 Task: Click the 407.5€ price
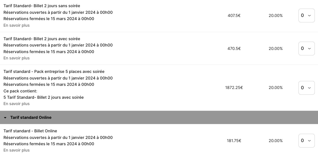click(234, 15)
